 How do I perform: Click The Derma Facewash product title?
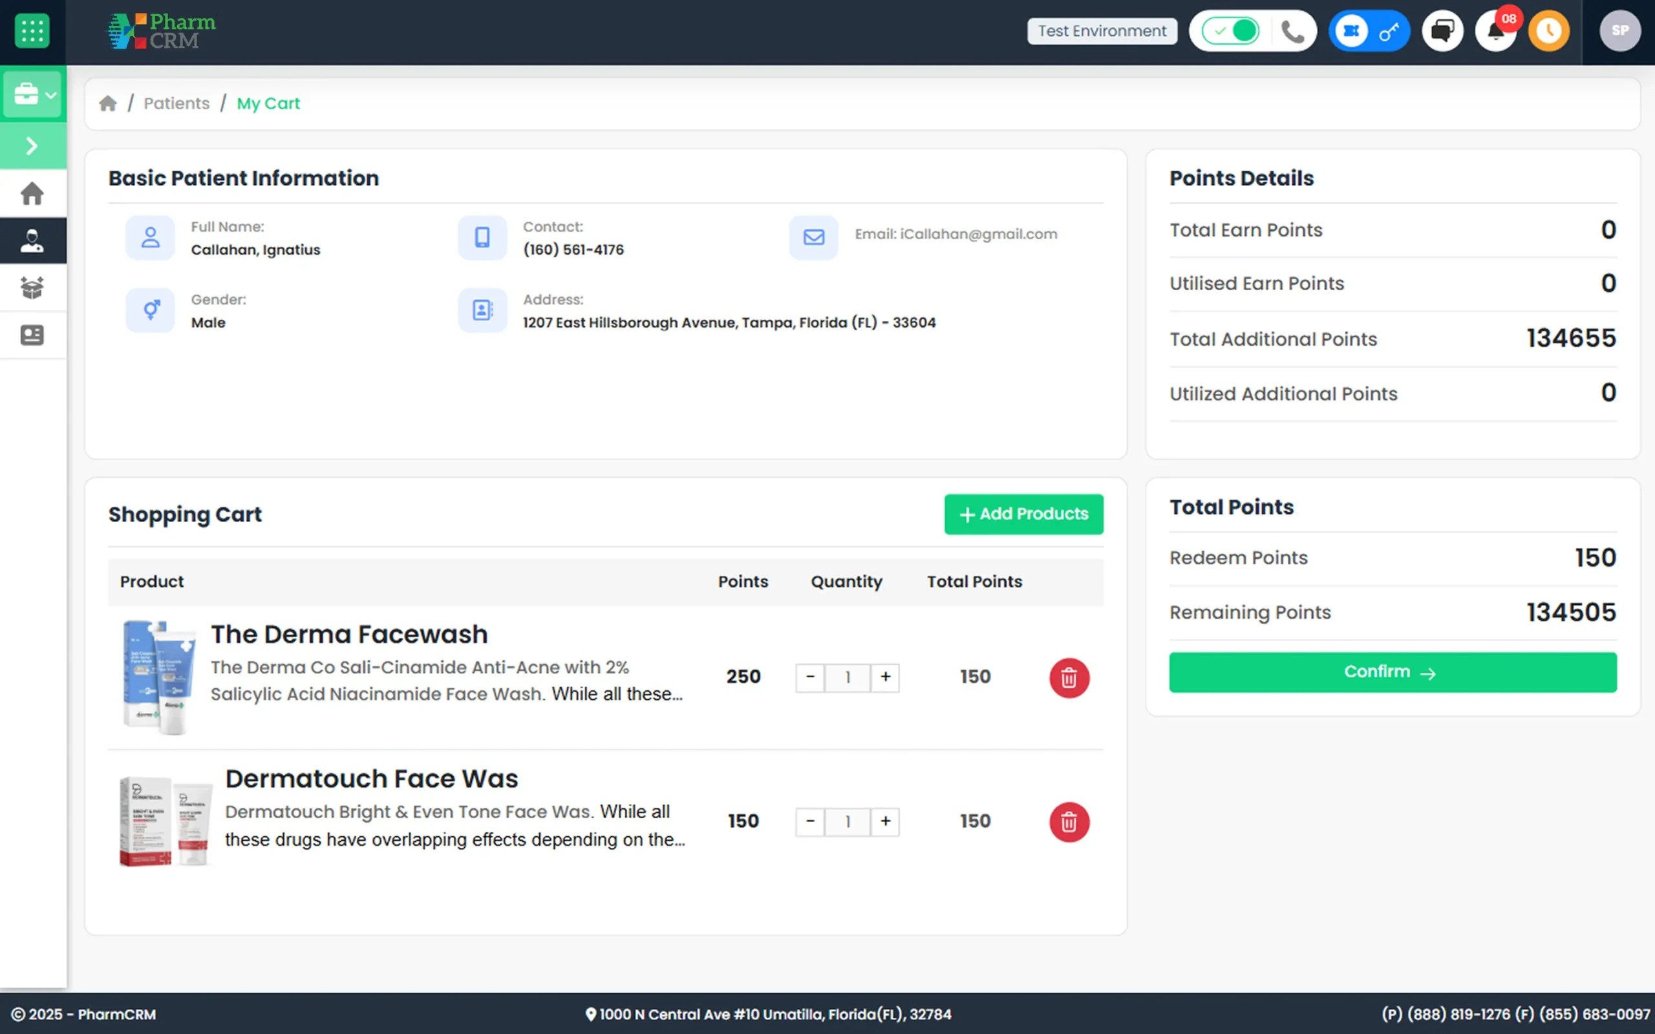pos(349,634)
